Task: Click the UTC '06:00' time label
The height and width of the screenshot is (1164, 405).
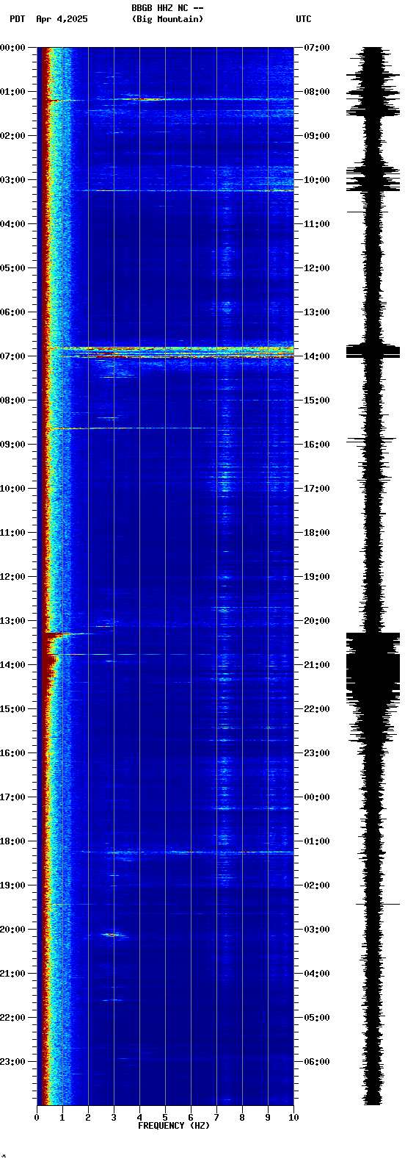Action: click(x=317, y=1062)
